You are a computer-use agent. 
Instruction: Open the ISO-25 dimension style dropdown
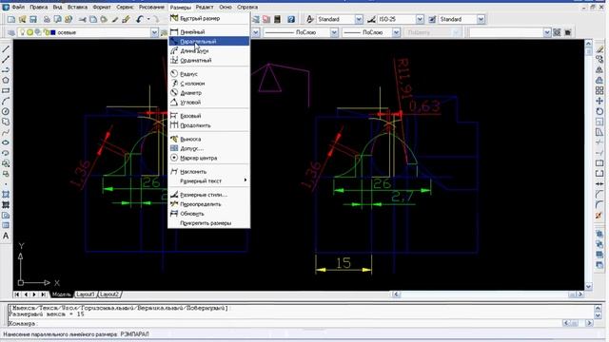420,19
